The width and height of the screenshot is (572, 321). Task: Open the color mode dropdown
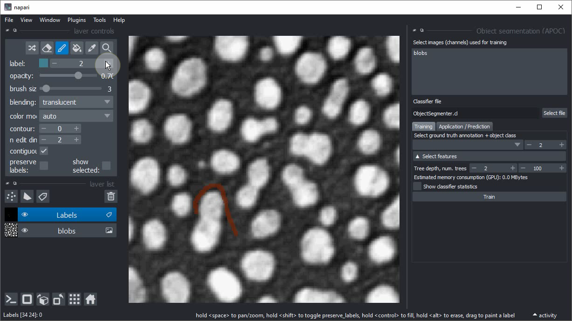point(76,116)
